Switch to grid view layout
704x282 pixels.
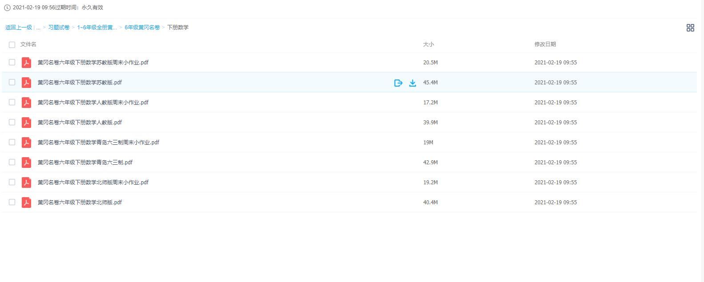pos(690,28)
